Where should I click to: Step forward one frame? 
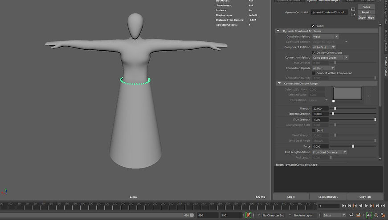377,206
